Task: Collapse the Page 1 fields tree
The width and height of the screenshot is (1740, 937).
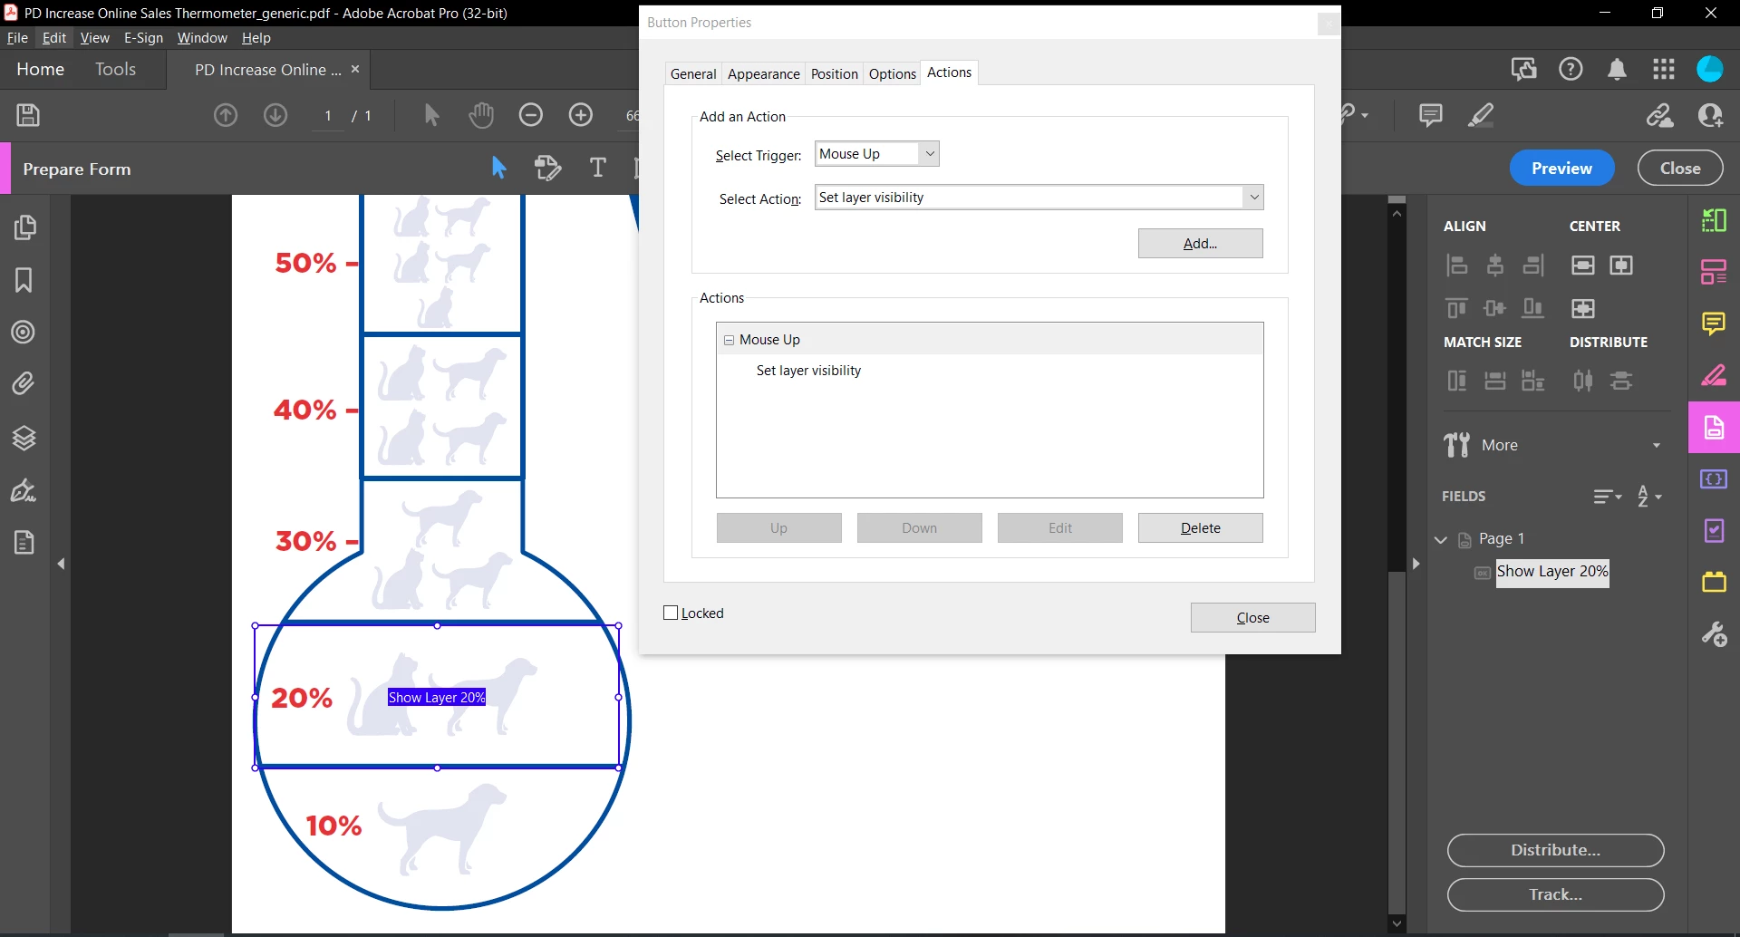Action: pyautogui.click(x=1441, y=539)
